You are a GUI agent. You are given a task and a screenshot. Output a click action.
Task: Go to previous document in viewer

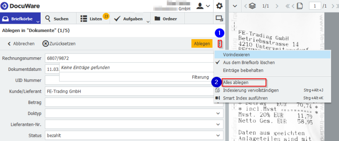(x=245, y=6)
